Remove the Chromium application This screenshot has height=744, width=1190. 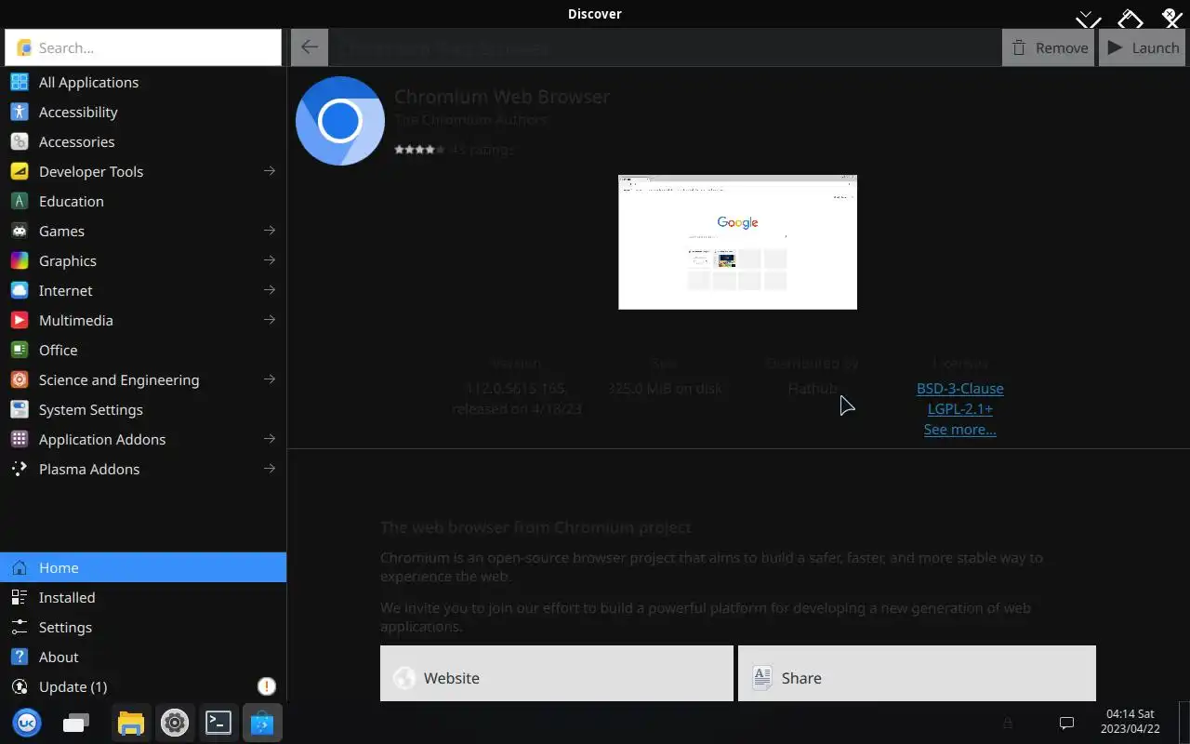[1049, 47]
